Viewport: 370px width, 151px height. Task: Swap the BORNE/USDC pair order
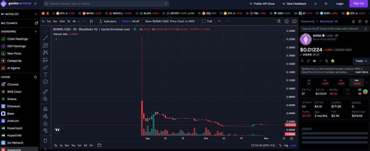click(x=337, y=36)
